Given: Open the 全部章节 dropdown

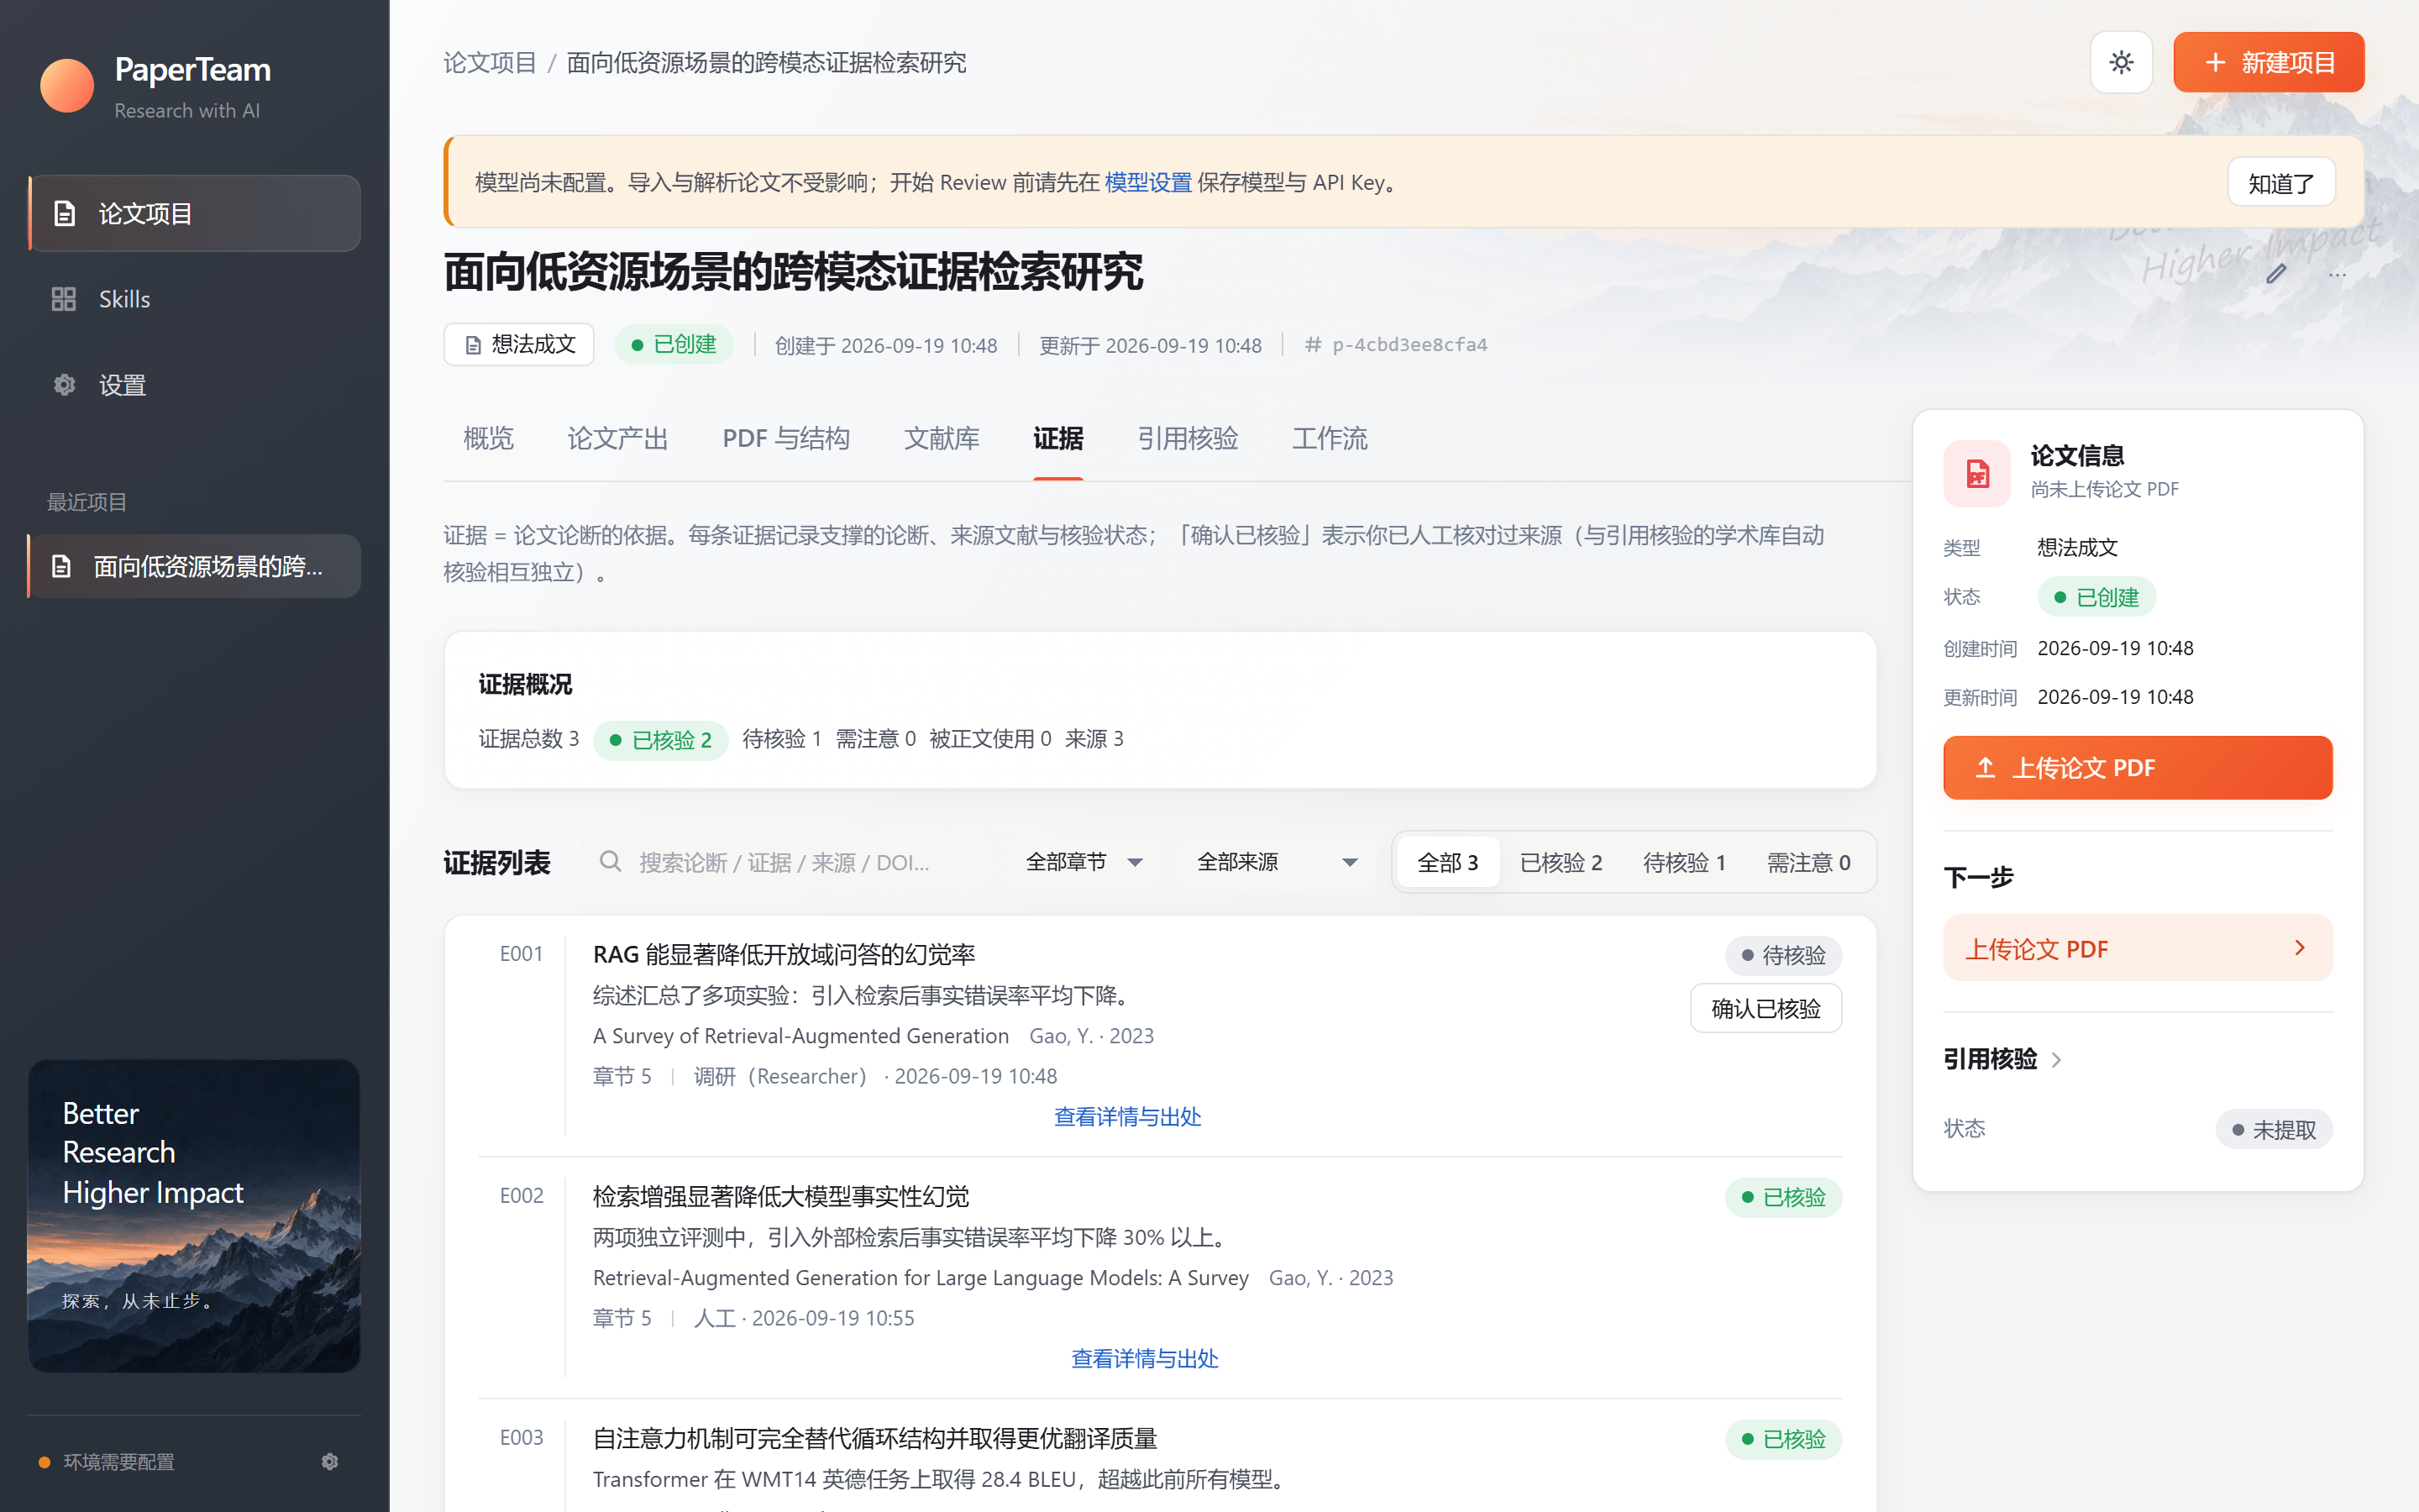Looking at the screenshot, I should tap(1084, 862).
